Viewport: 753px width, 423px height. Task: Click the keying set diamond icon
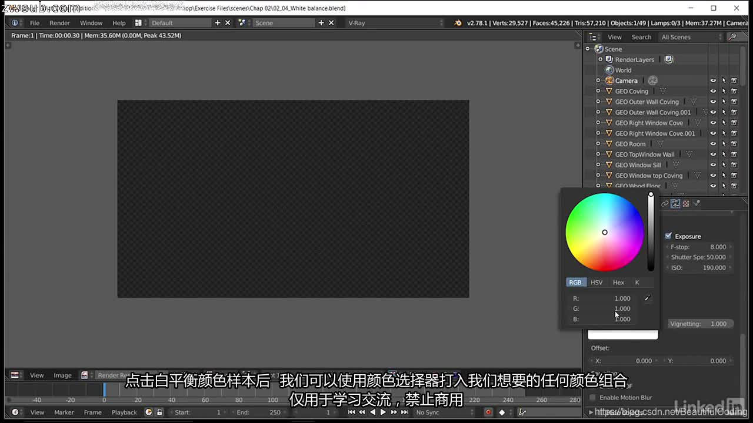coord(502,412)
